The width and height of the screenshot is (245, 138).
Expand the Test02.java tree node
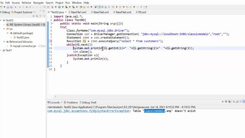(x=11, y=38)
